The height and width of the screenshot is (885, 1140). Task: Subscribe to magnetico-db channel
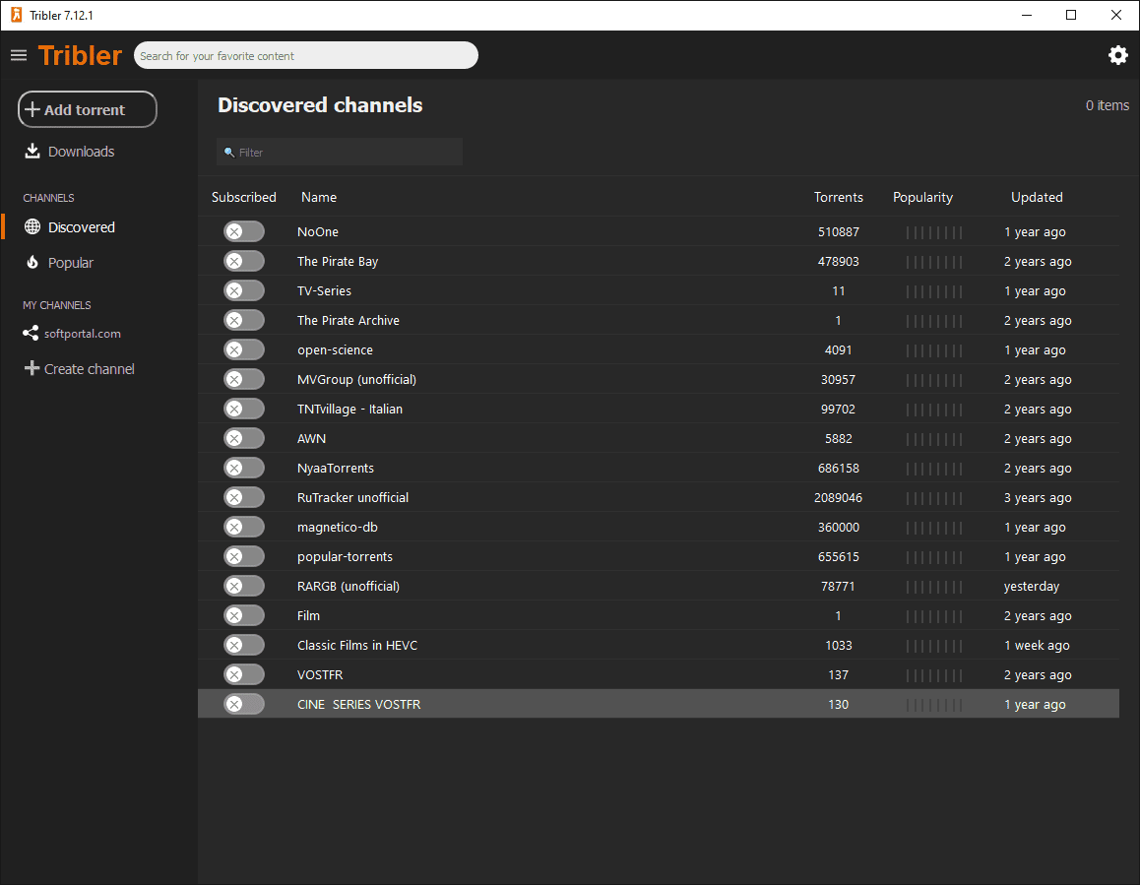[243, 527]
